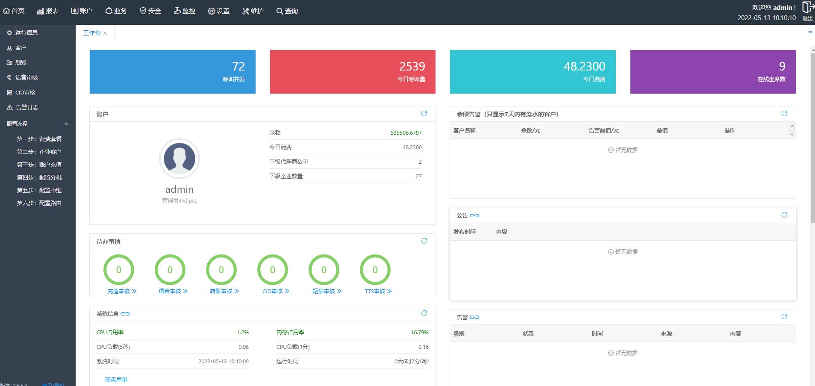This screenshot has width=815, height=386.
Task: Click the 内存占用率 value 16.79%
Action: [x=420, y=332]
